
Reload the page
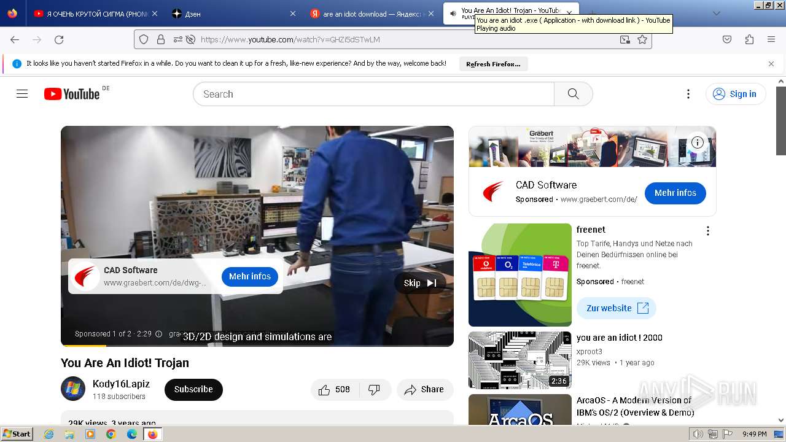pos(59,39)
